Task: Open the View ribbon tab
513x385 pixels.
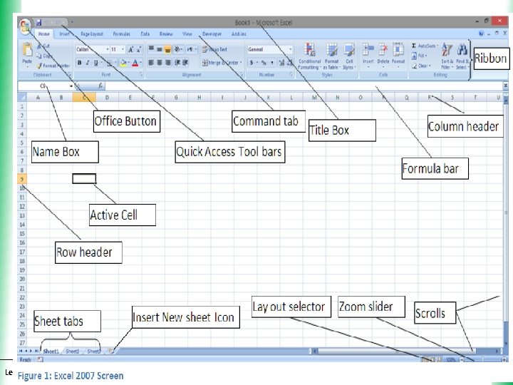Action: point(187,34)
